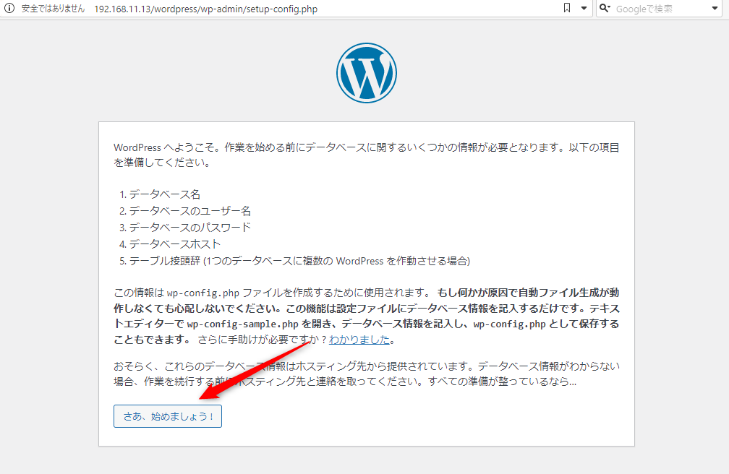Open the address history dropdown arrow beside bookmark
This screenshot has width=729, height=474.
(584, 9)
